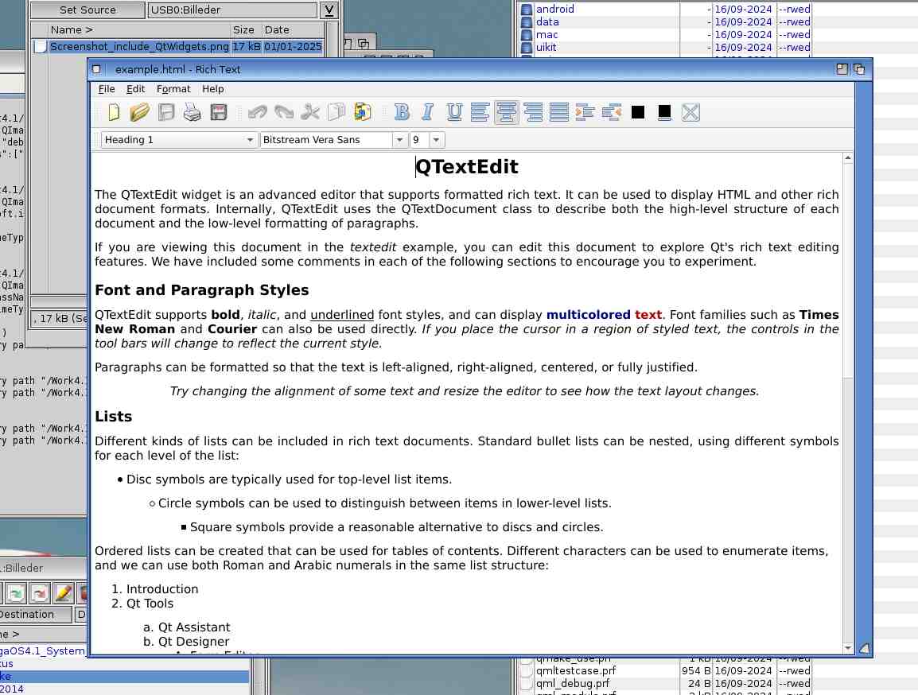Image resolution: width=918 pixels, height=695 pixels.
Task: Select Screenshot_include_QtWidgets.png file
Action: pos(178,47)
